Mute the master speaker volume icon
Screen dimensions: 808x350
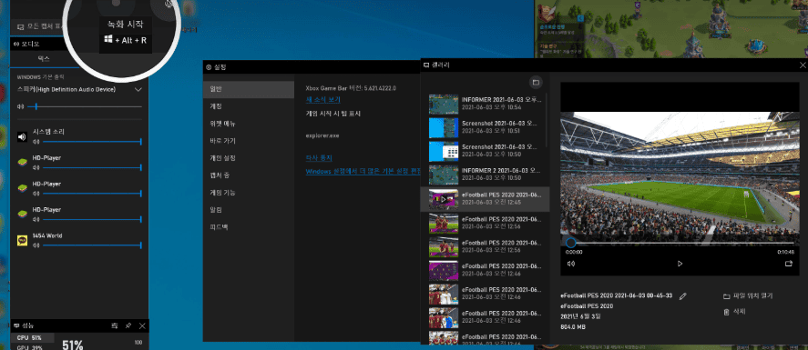(20, 107)
